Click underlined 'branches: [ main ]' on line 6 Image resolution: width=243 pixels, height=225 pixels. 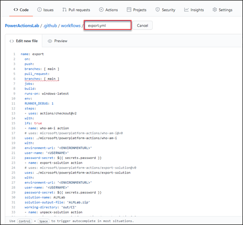tap(42, 79)
